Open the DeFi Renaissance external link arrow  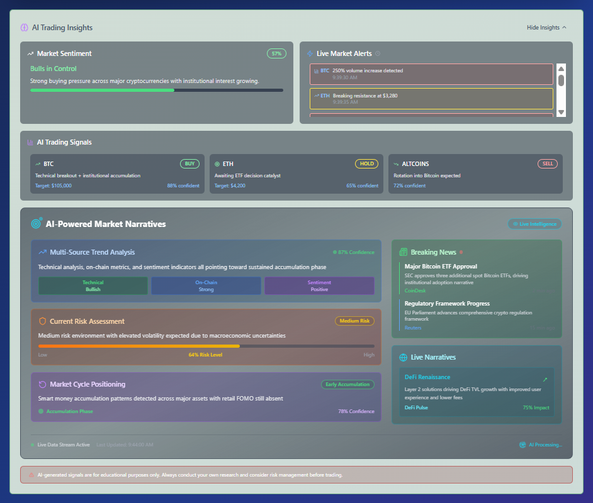(545, 380)
